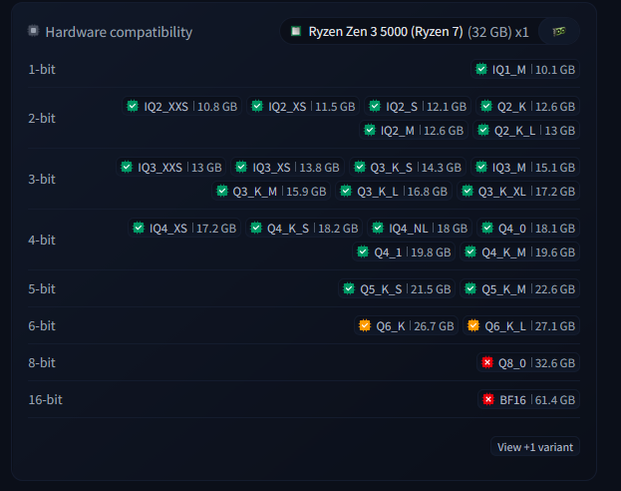Select the Q2_K 12.6 GB variant
Screen dimensions: 621x491
[x=527, y=107]
